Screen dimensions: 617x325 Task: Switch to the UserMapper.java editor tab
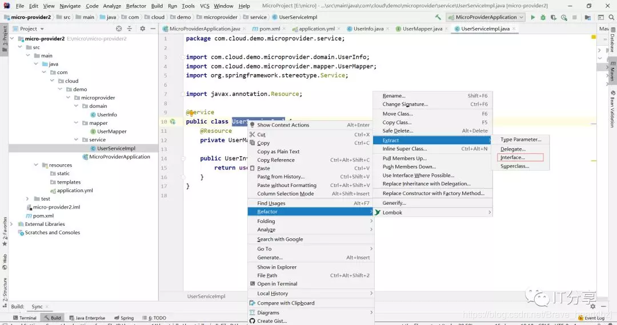[422, 29]
